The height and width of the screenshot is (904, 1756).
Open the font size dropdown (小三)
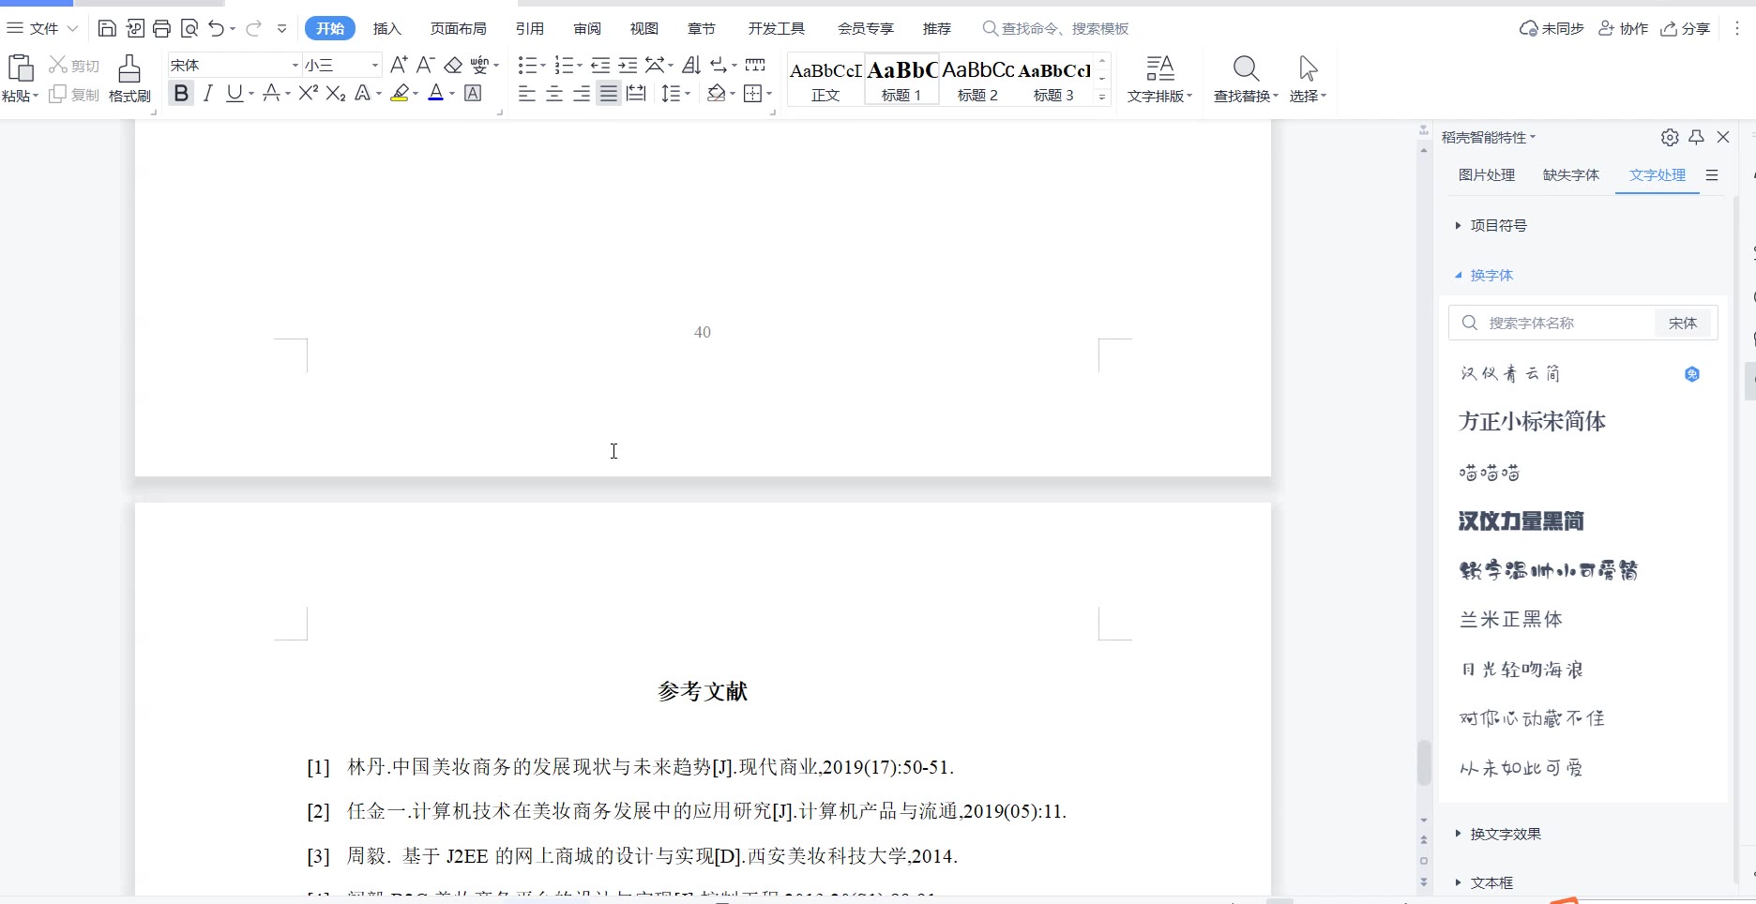375,65
